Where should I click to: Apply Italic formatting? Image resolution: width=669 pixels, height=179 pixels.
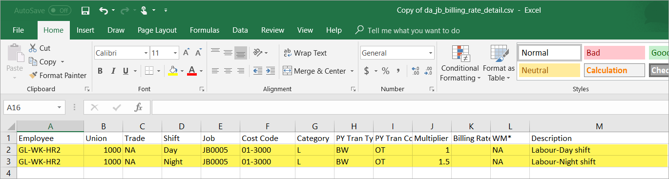[113, 71]
